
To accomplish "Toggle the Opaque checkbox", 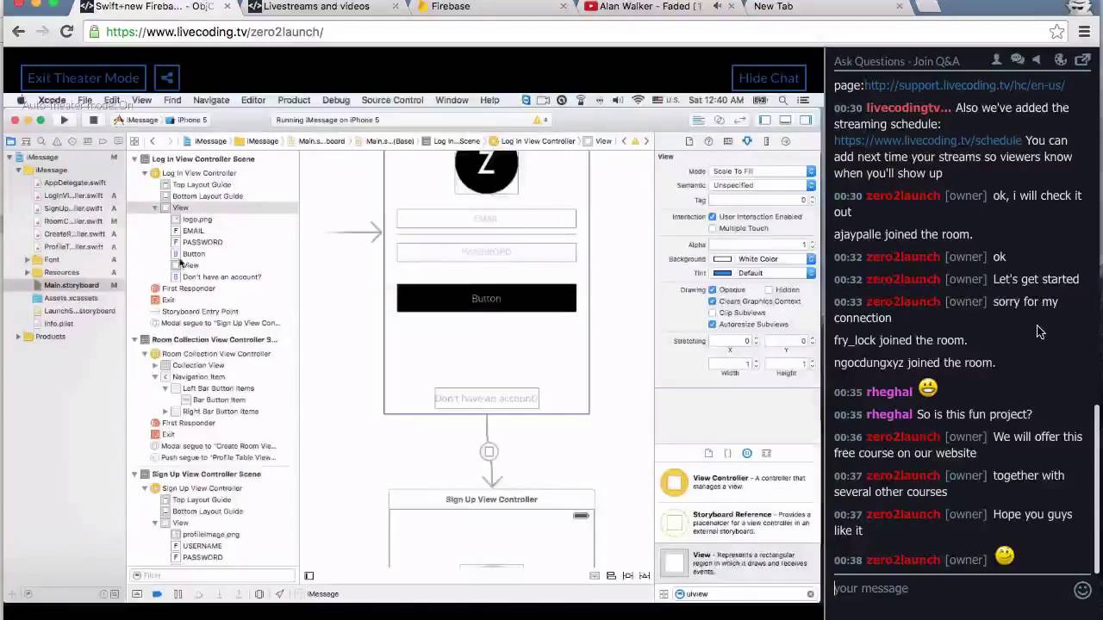I will point(712,290).
